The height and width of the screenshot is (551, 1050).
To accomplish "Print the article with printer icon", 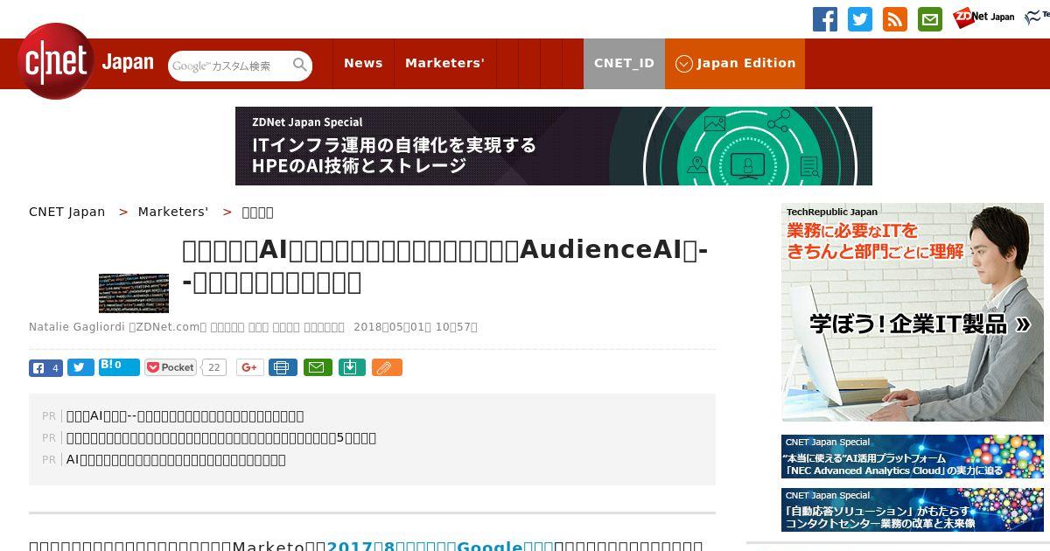I will click(283, 367).
